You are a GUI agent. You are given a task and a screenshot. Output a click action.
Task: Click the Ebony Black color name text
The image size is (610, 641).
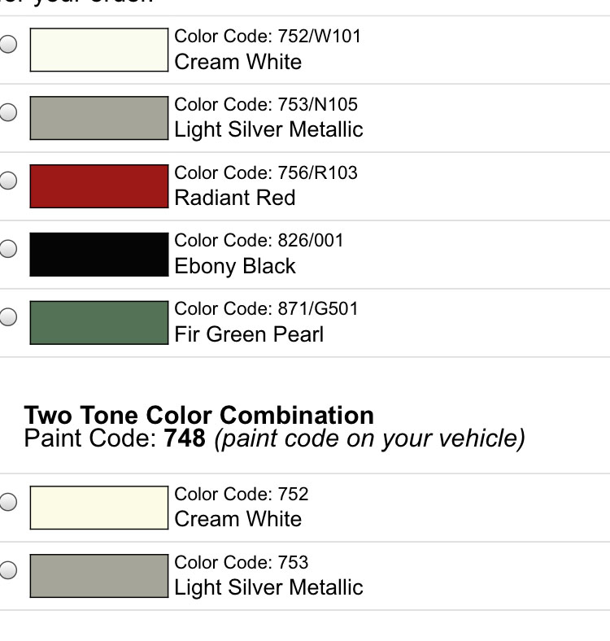[x=235, y=266]
